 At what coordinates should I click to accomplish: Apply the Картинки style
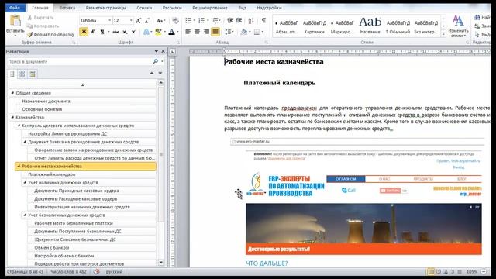click(x=315, y=26)
